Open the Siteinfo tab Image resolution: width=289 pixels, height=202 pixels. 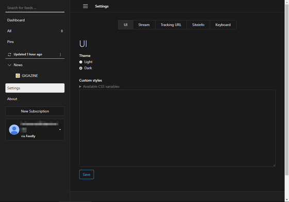(x=198, y=25)
